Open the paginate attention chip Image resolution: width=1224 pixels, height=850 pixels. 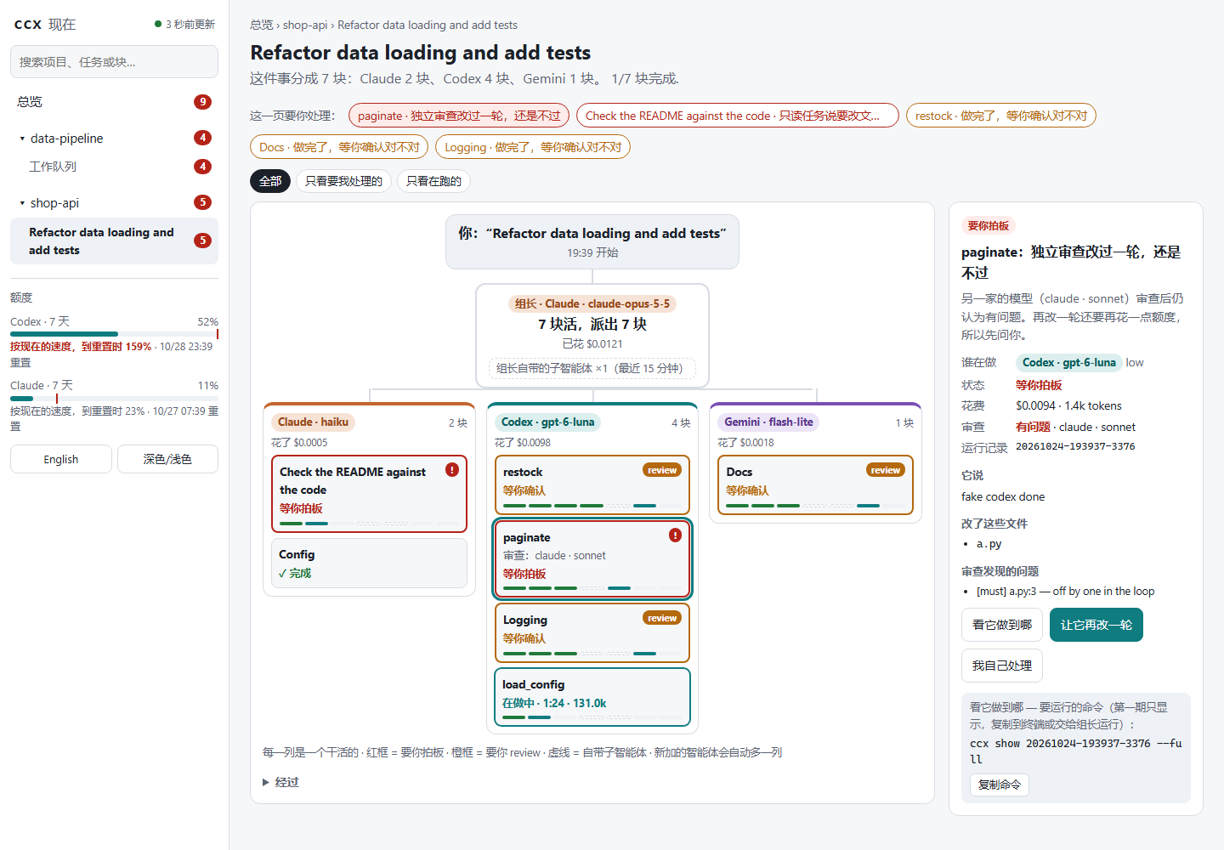459,116
